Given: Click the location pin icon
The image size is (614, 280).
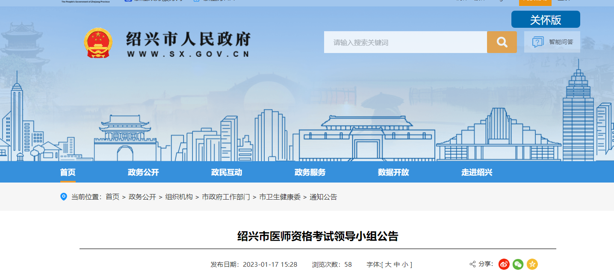Looking at the screenshot, I should (64, 197).
